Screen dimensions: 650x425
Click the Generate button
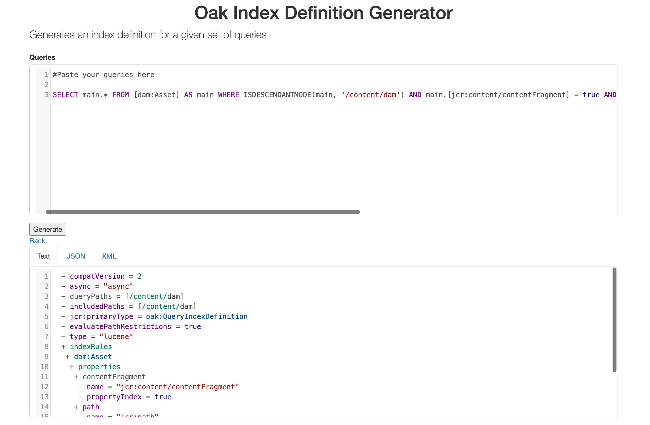click(48, 229)
